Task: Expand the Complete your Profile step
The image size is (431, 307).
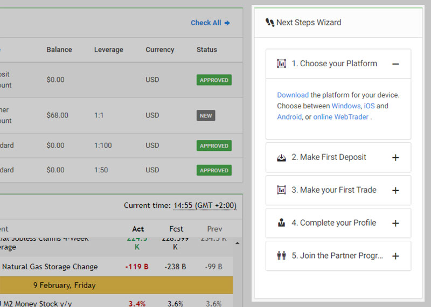Action: 395,224
